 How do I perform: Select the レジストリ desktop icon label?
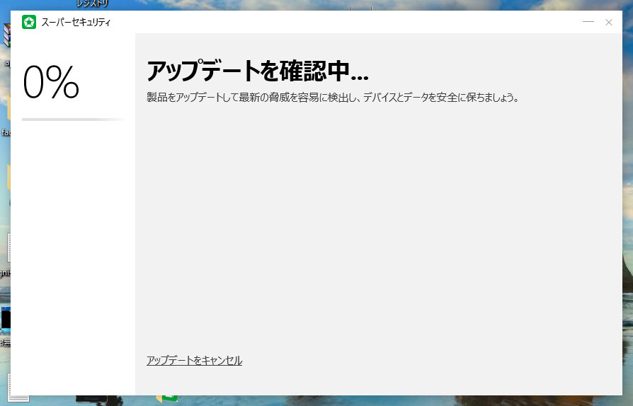92,4
